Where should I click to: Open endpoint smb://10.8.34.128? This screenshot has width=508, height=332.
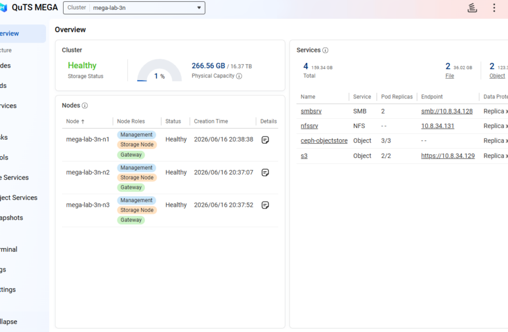click(447, 111)
